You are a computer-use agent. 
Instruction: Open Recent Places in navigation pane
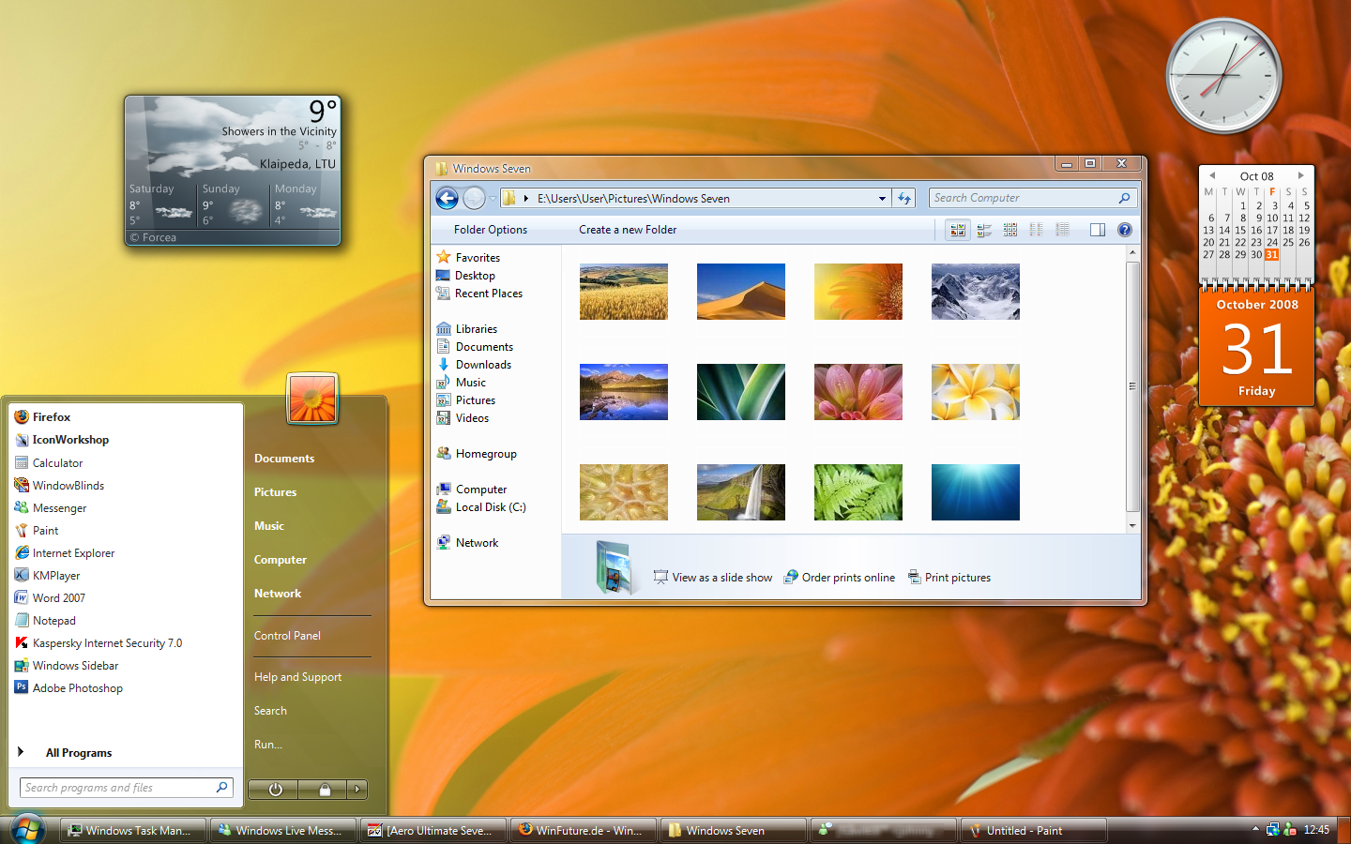(x=479, y=294)
